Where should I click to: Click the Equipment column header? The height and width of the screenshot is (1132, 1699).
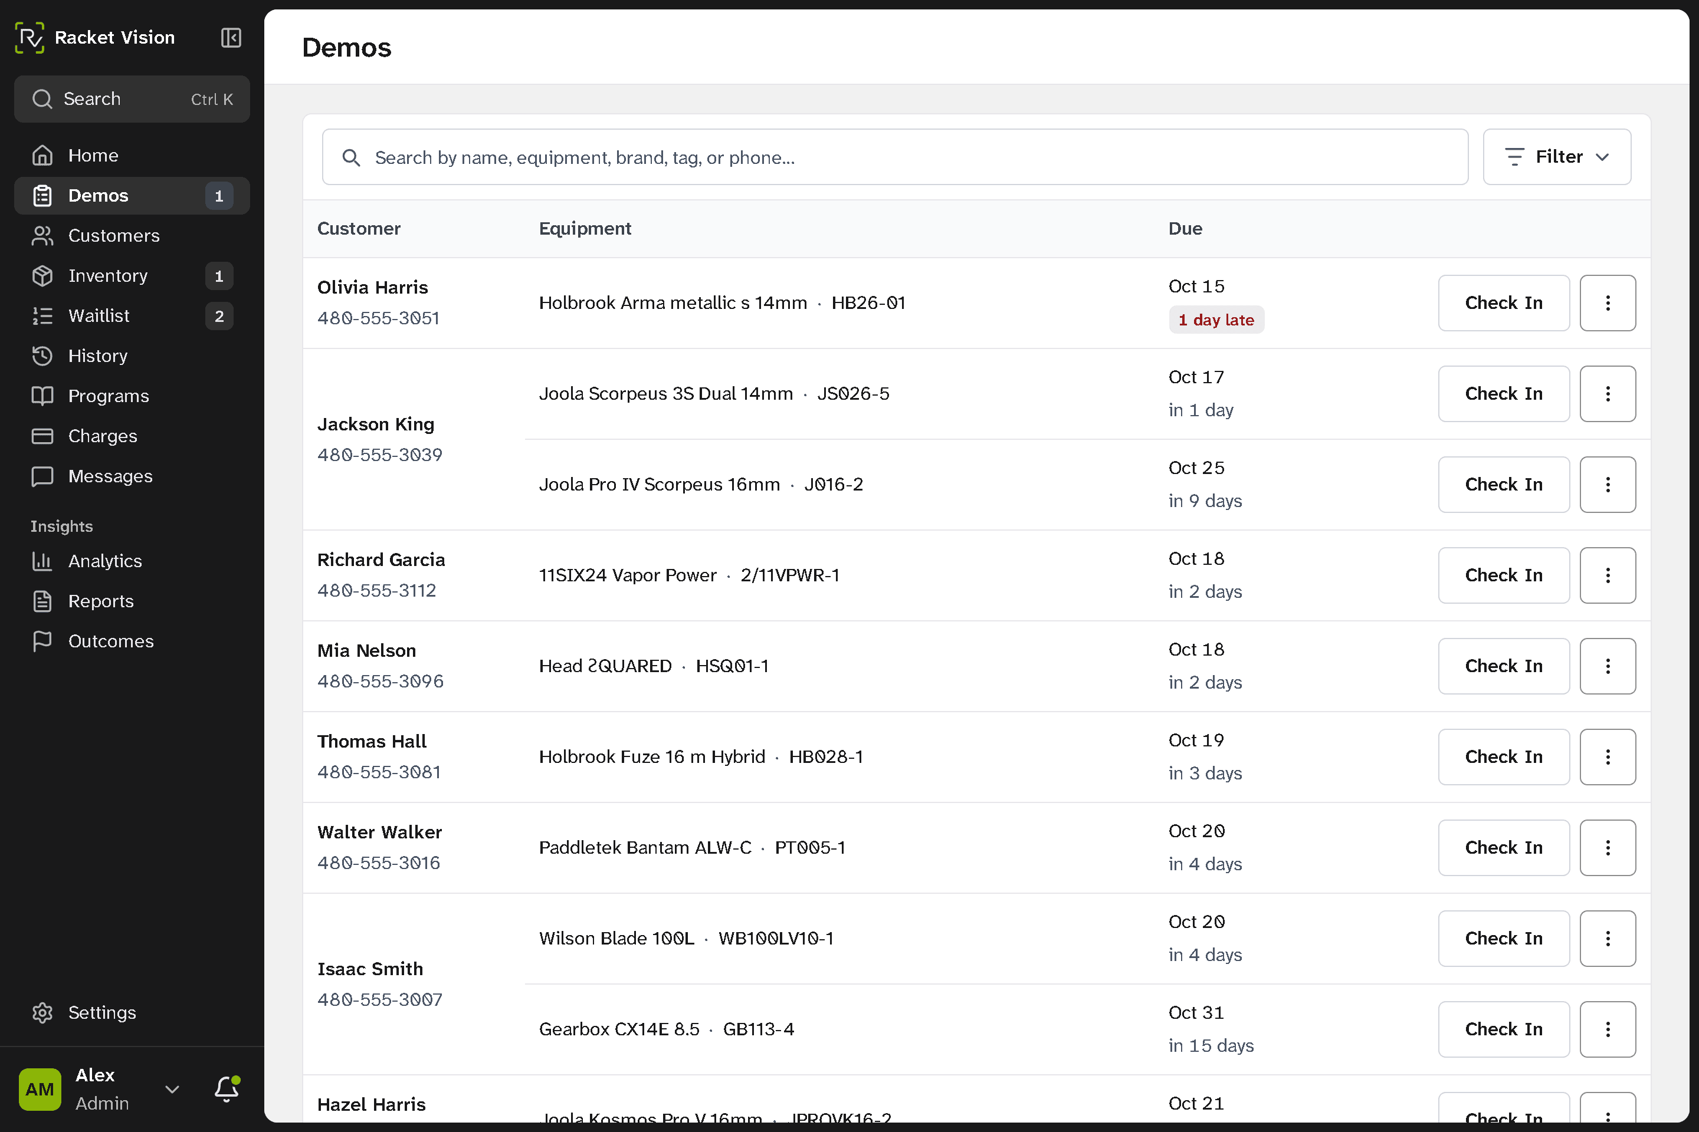click(x=585, y=229)
